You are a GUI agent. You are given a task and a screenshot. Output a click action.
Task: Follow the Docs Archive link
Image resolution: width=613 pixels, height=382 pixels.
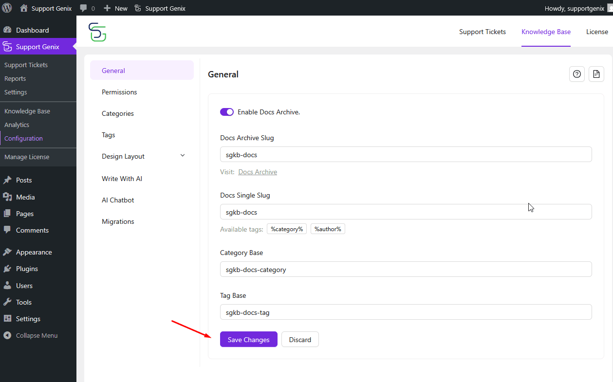click(258, 172)
